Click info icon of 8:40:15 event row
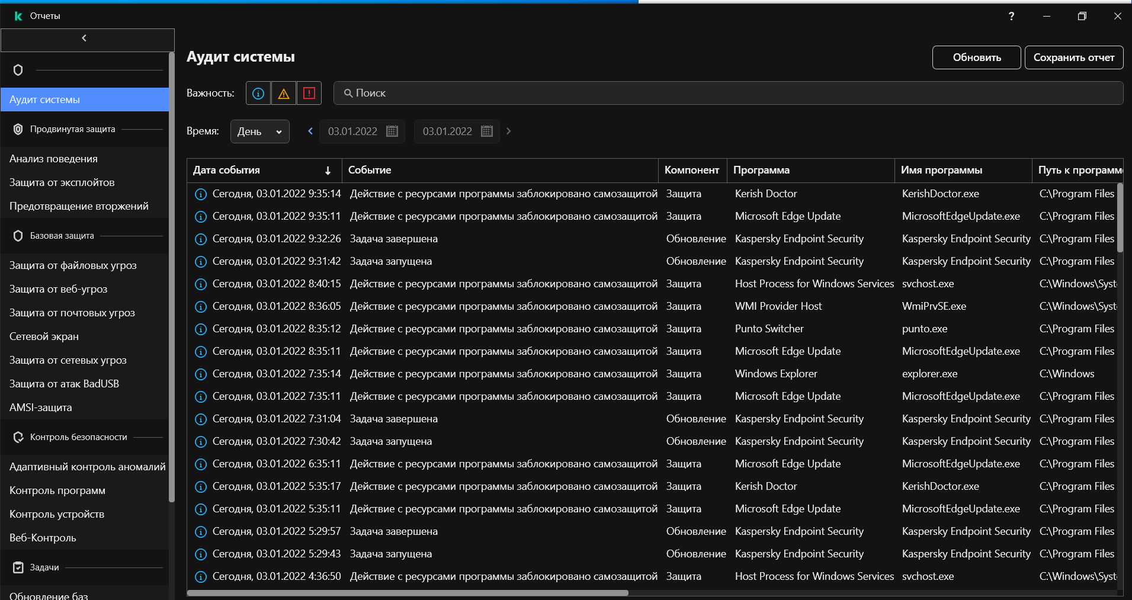The height and width of the screenshot is (600, 1132). click(201, 284)
